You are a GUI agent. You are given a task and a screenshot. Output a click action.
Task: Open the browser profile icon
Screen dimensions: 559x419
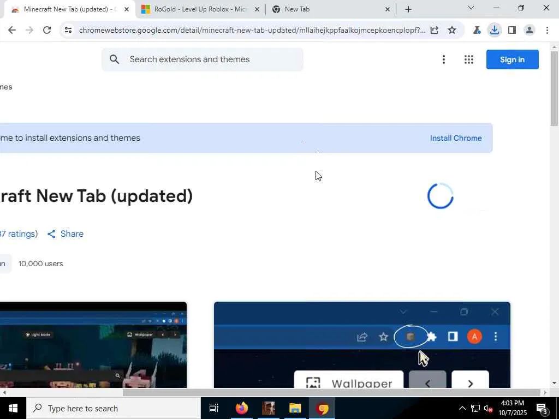coord(530,31)
